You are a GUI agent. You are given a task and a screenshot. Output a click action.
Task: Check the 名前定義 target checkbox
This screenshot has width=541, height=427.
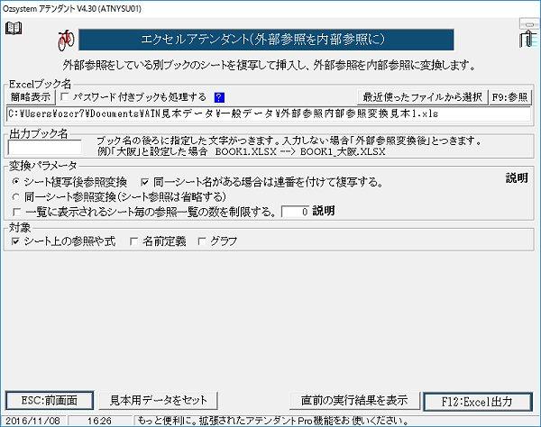134,241
